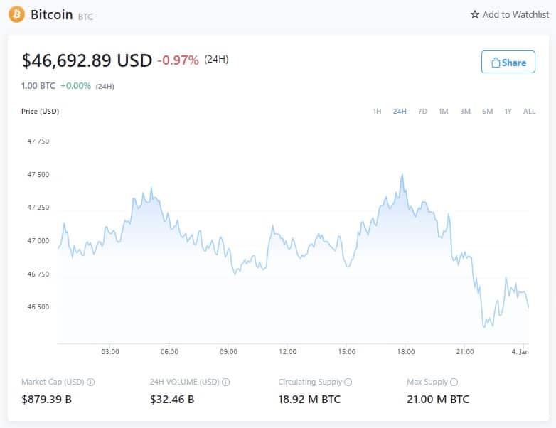Image resolution: width=556 pixels, height=428 pixels.
Task: Click the 47 500 y-axis label
Action: click(38, 174)
